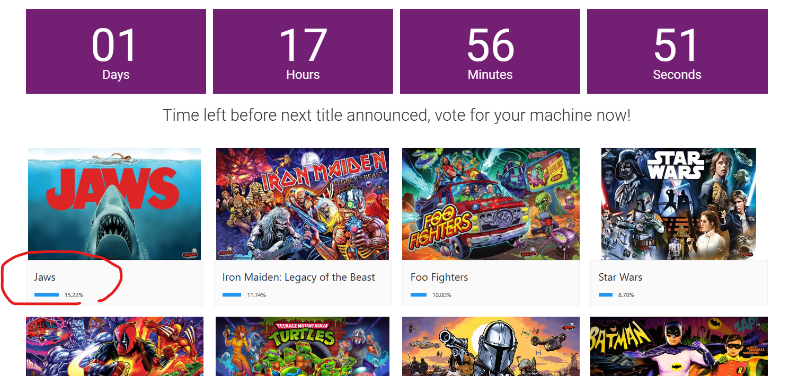Click the Batman machine artwork

pos(678,346)
